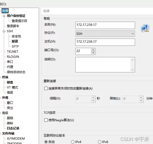This screenshot has width=153, height=144.
Task: Click the 端口号 port number field
Action: (83, 51)
